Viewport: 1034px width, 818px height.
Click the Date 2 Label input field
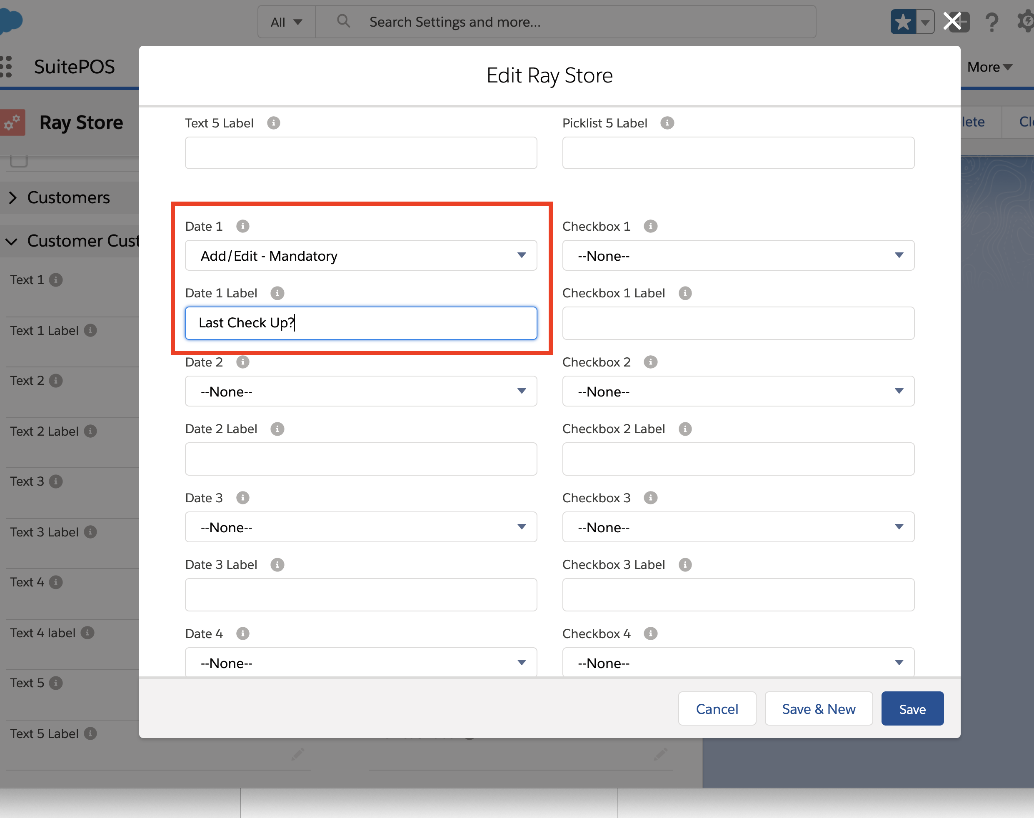pyautogui.click(x=361, y=459)
